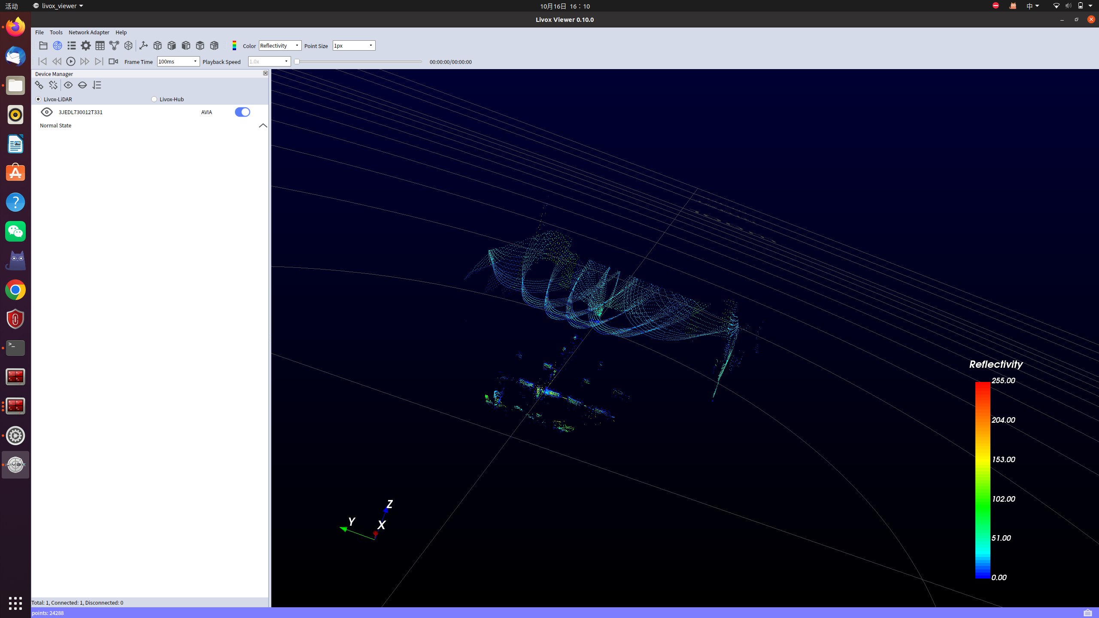The height and width of the screenshot is (618, 1099).
Task: Close the Device Manager panel
Action: point(265,73)
